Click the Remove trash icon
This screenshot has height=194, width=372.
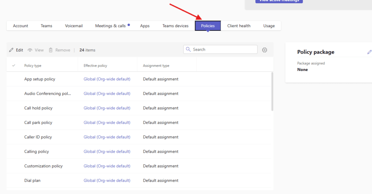(x=51, y=50)
